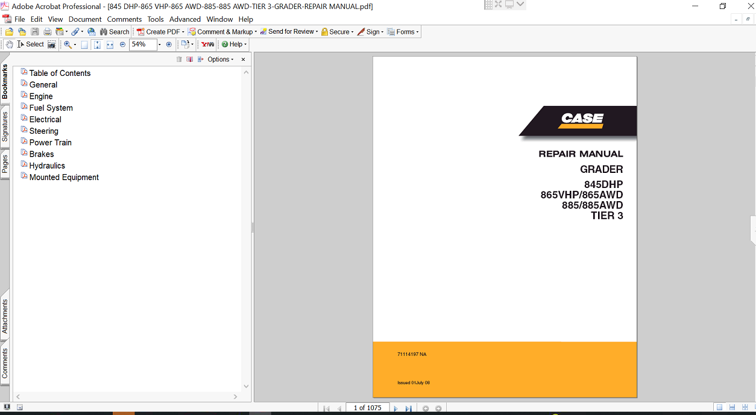The width and height of the screenshot is (756, 415).
Task: Click the Save disk icon
Action: point(35,32)
